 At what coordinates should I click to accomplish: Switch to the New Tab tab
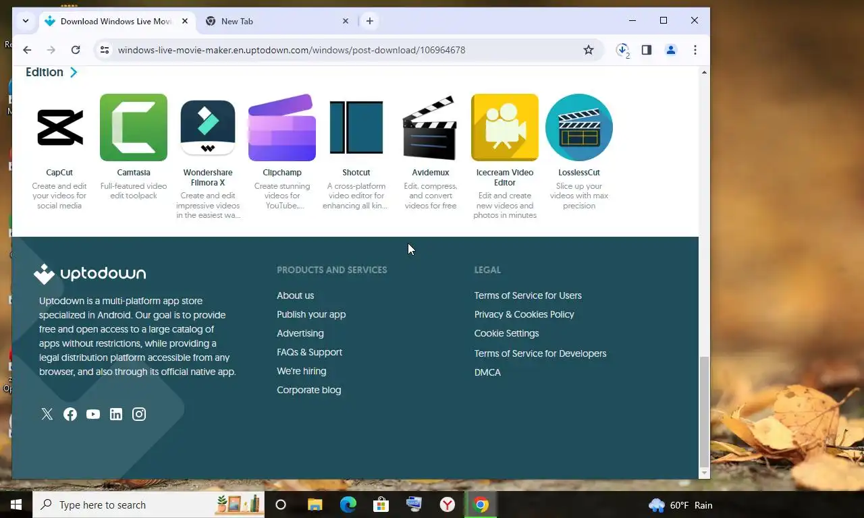pyautogui.click(x=277, y=21)
